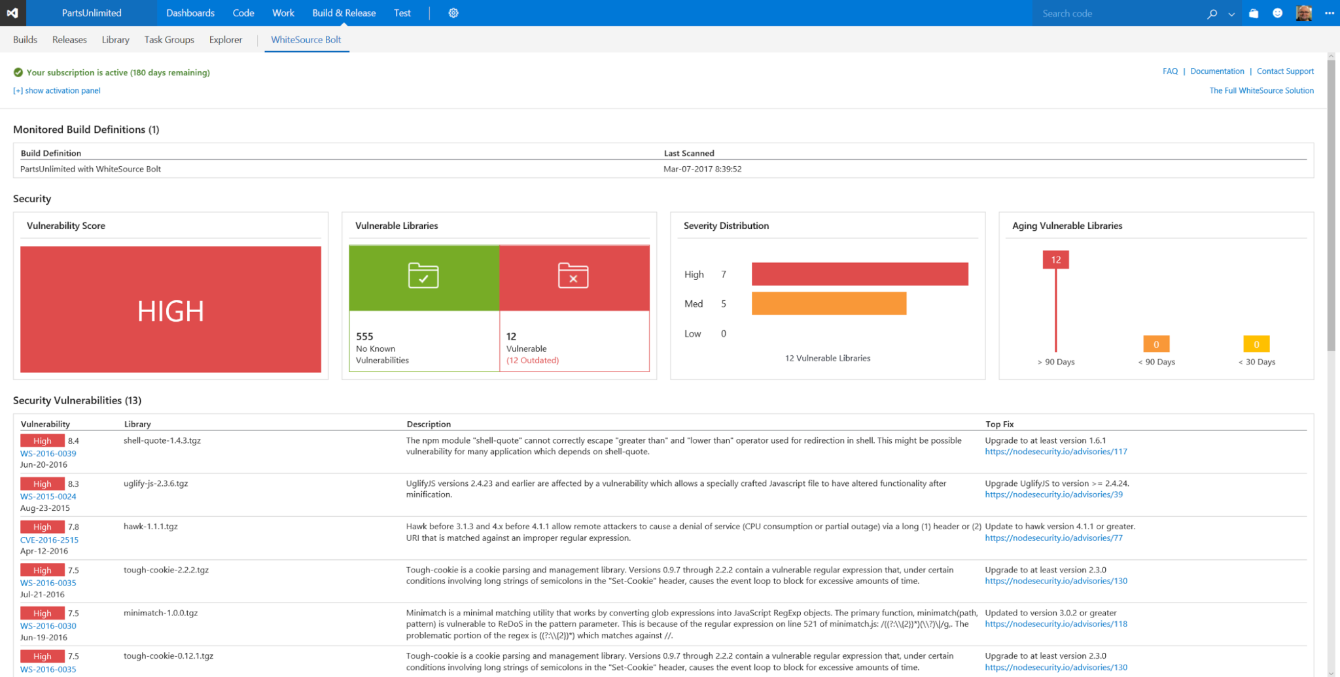Viewport: 1340px width, 677px height.
Task: Switch to the Builds tab
Action: 25,40
